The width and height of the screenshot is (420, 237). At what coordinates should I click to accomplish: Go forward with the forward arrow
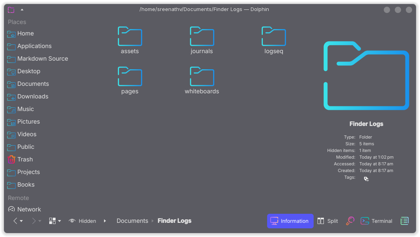point(34,221)
